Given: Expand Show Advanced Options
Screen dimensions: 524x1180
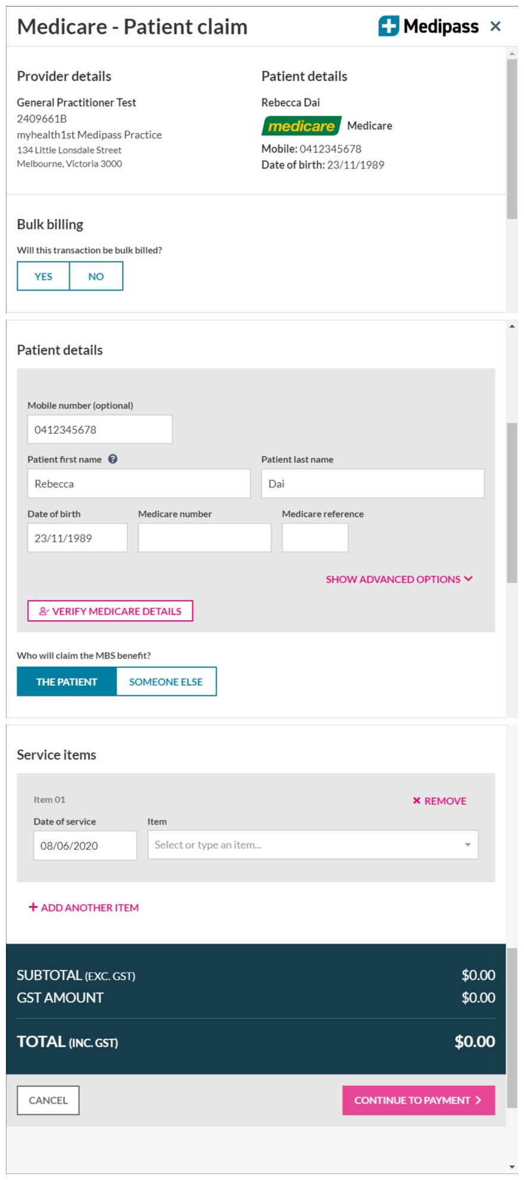Looking at the screenshot, I should [399, 579].
